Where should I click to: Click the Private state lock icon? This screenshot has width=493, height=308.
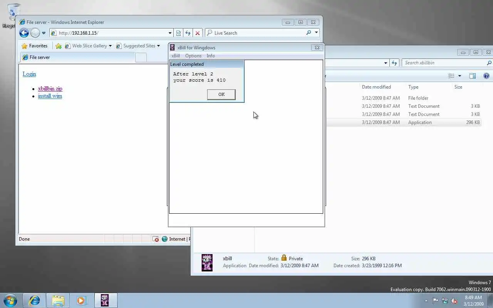[x=284, y=258]
